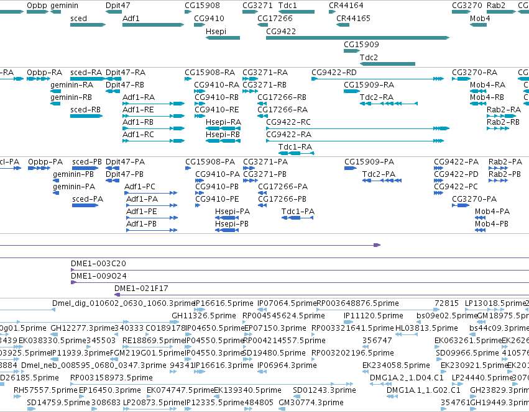Select the sced-RA transcript label
Screen dimensions: 529x412
[86, 73]
